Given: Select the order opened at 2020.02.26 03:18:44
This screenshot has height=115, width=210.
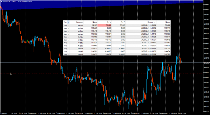Looking at the screenshot, I should tap(117, 48).
